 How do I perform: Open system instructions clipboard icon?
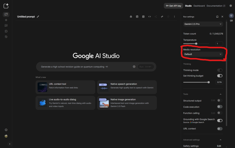(x=137, y=17)
